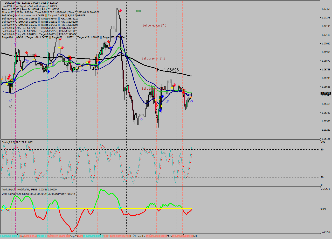Click the 'Target100: 1.05495' targets line
Viewport: 332px width, 239px height.
[63, 37]
